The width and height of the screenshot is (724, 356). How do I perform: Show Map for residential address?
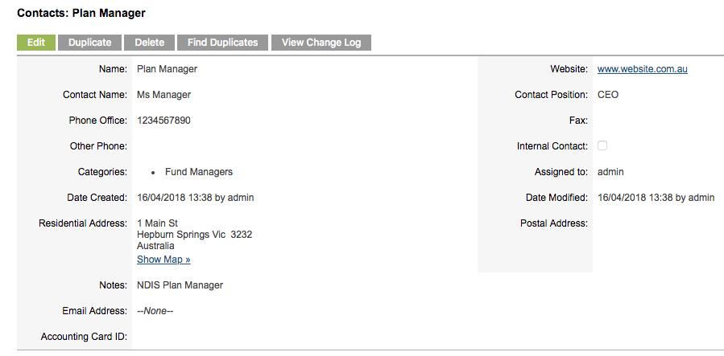pyautogui.click(x=163, y=260)
